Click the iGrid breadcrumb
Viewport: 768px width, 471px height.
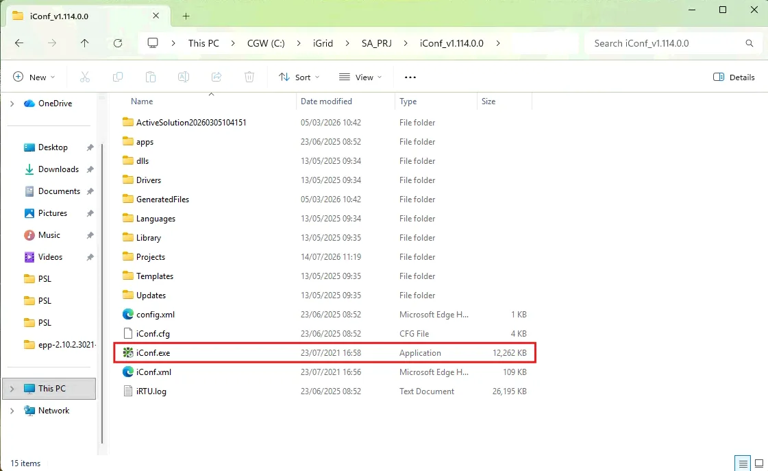pyautogui.click(x=323, y=43)
